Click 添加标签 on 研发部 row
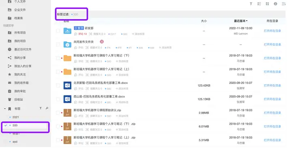 click(x=138, y=34)
